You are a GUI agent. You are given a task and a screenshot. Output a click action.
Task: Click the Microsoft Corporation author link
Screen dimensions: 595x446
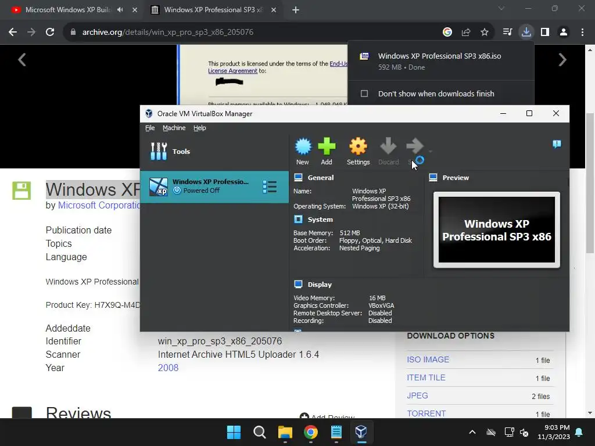[99, 205]
